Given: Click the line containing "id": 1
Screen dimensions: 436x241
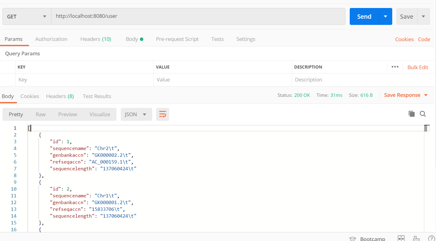Looking at the screenshot, I should pyautogui.click(x=61, y=142).
